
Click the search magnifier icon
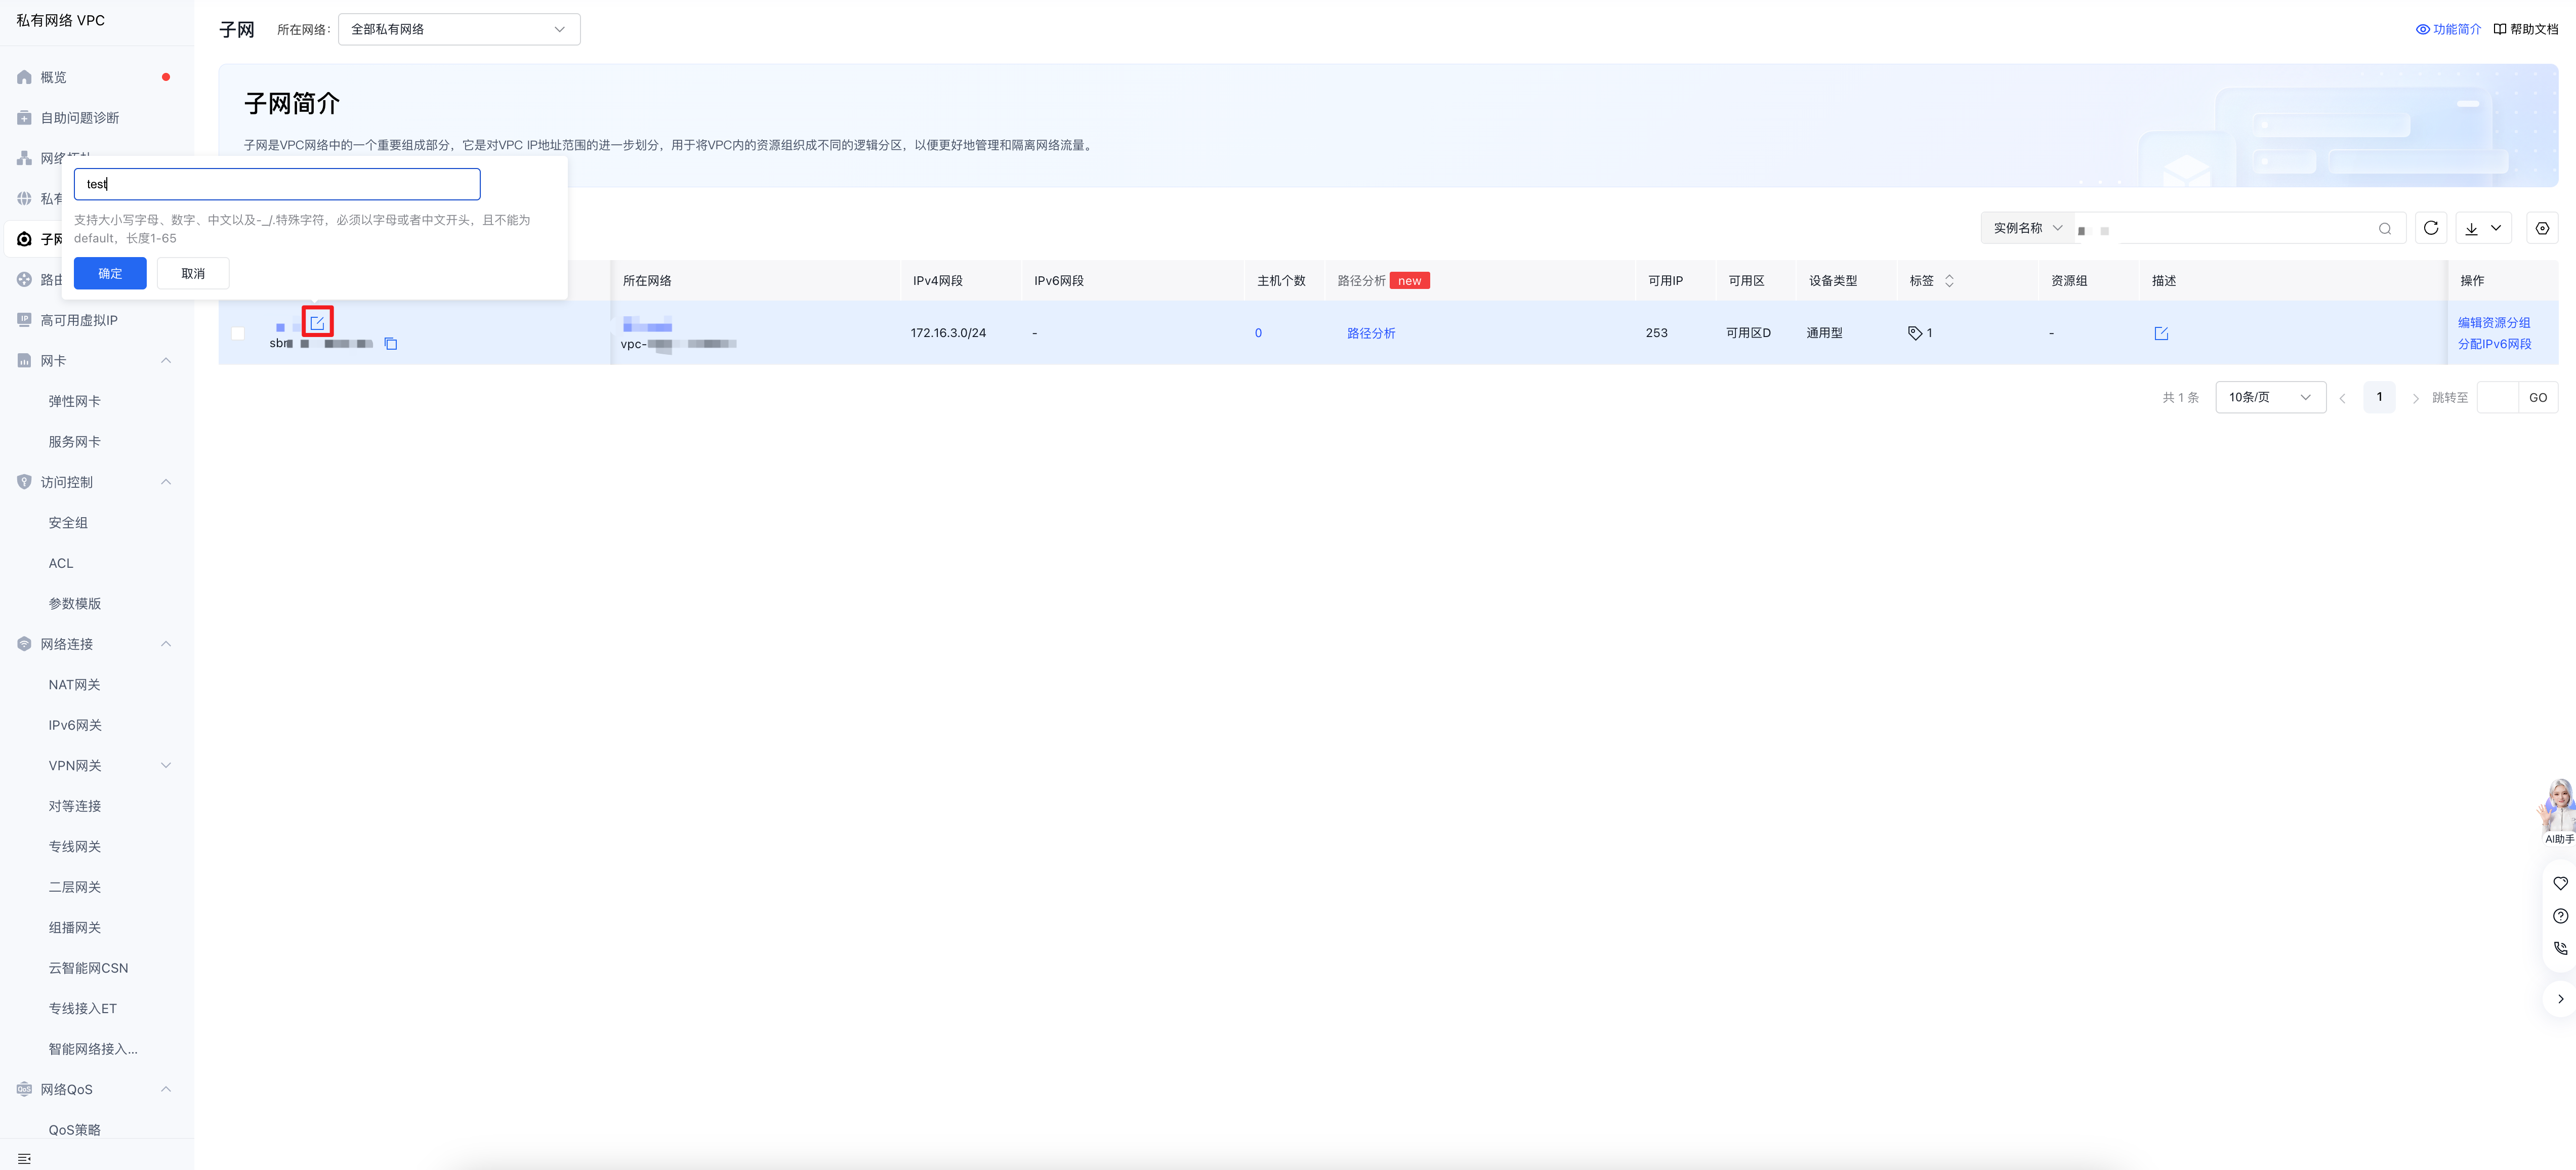pos(2385,229)
